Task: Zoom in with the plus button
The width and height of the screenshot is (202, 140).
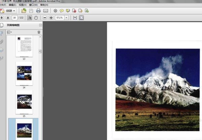Action: pos(51,17)
